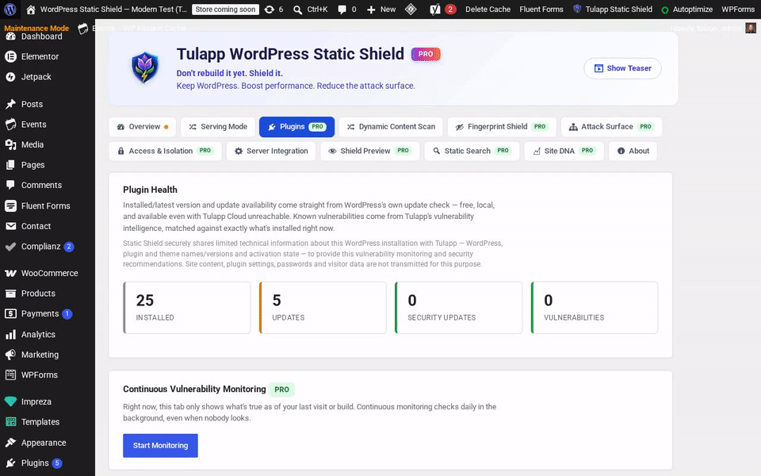Image resolution: width=761 pixels, height=476 pixels.
Task: Open the Yoast icon with 2 notifications
Action: (435, 10)
